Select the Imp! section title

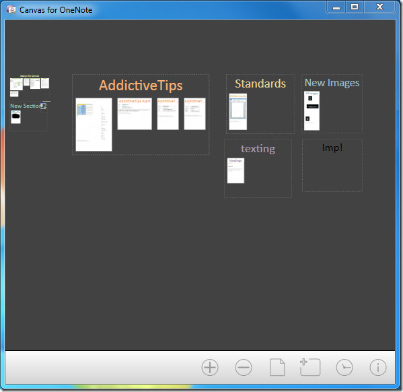click(x=332, y=148)
